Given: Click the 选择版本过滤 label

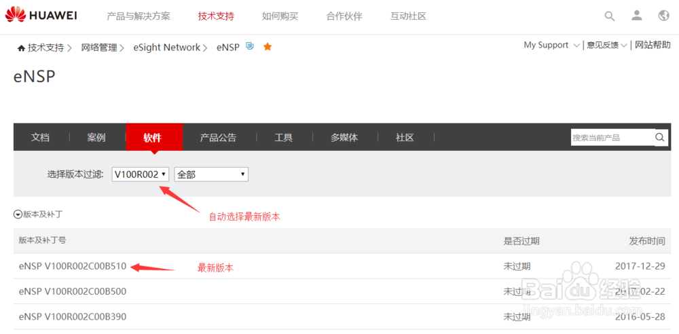Looking at the screenshot, I should pyautogui.click(x=75, y=174).
